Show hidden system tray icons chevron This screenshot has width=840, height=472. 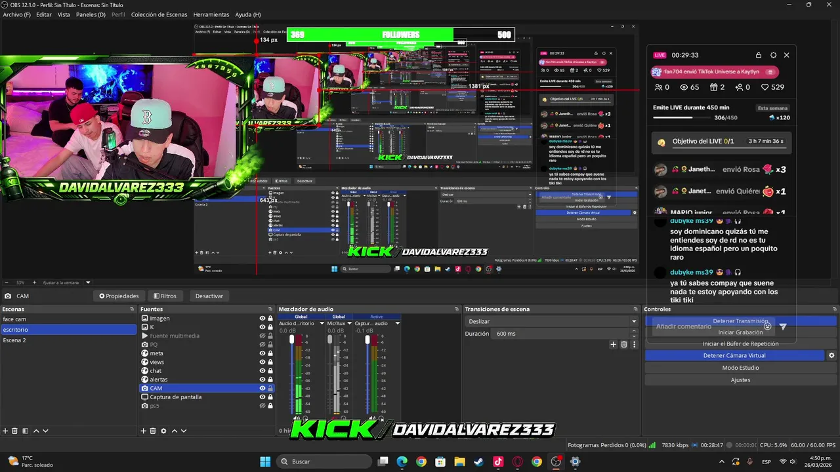click(722, 462)
